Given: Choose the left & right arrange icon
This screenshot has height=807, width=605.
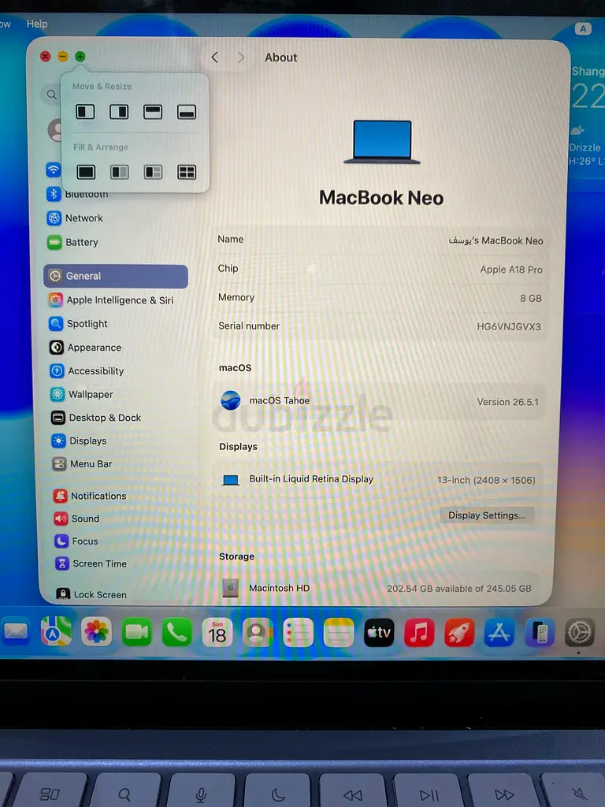Looking at the screenshot, I should pos(120,172).
